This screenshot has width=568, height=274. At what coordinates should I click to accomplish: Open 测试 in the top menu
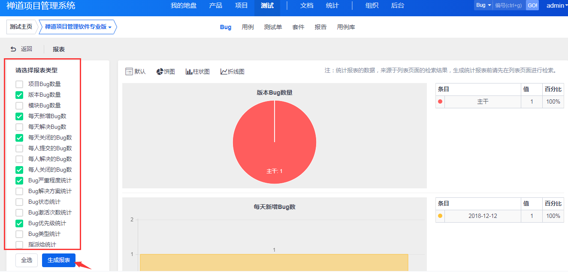(x=267, y=6)
